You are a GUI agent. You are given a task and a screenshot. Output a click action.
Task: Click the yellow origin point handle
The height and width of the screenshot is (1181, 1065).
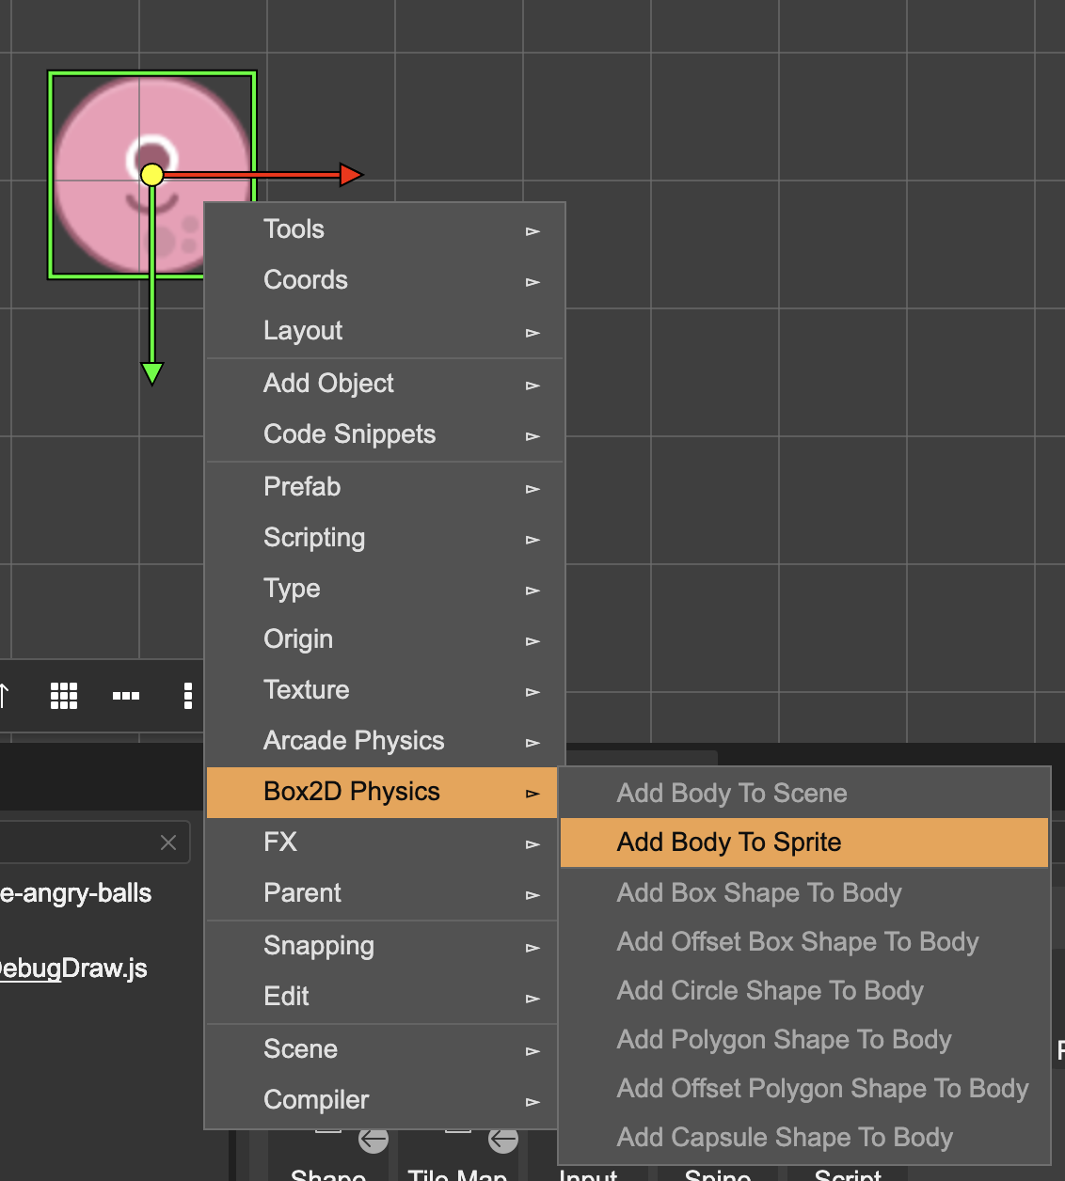[152, 174]
